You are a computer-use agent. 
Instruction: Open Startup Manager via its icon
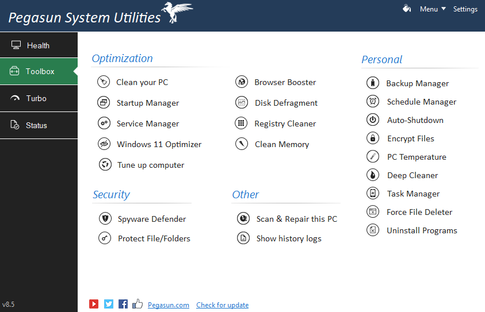coord(104,103)
